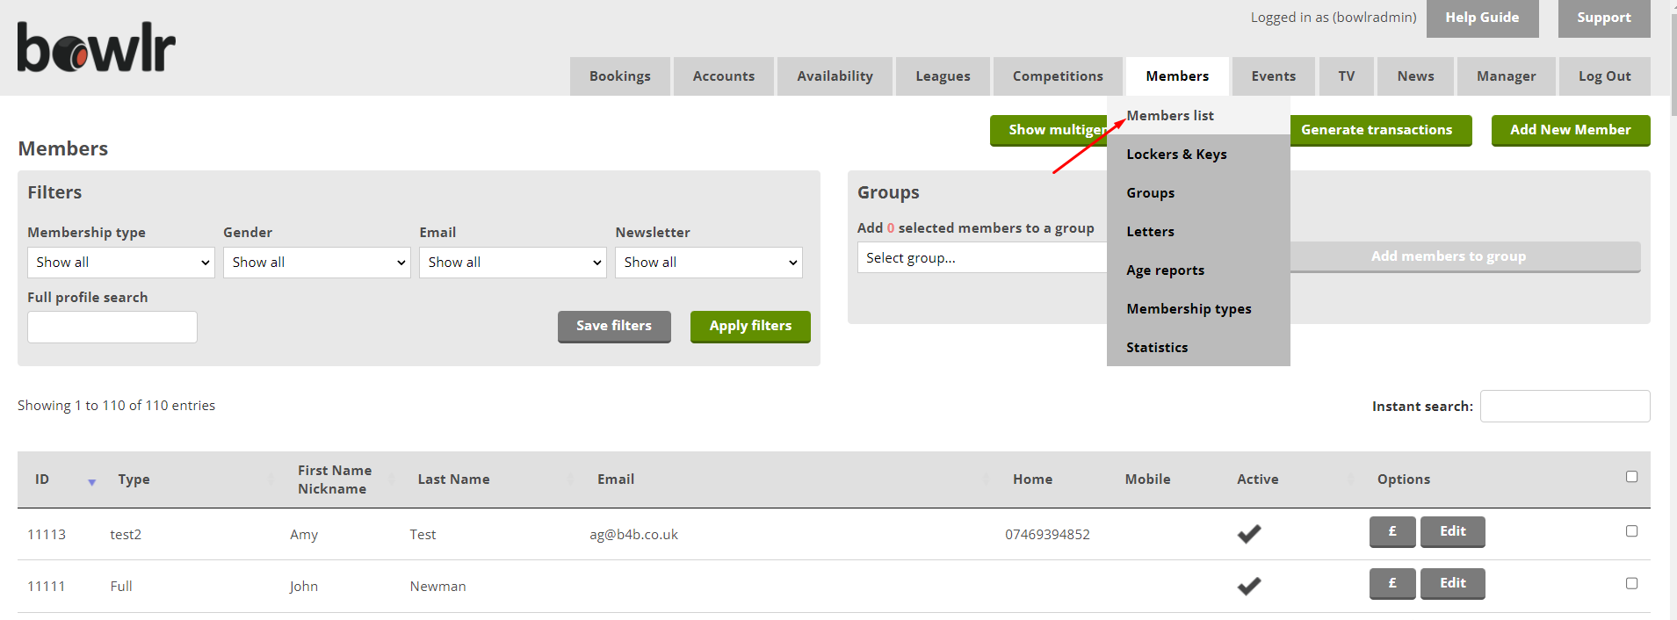This screenshot has height=620, width=1677.
Task: Tick the select-all checkbox in table header
Action: click(x=1631, y=477)
